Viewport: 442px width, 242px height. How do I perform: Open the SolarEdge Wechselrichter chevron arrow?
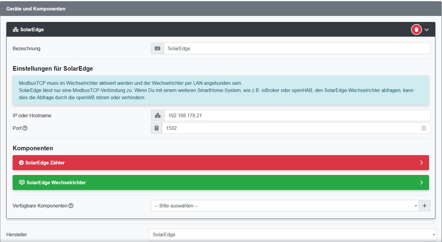421,182
